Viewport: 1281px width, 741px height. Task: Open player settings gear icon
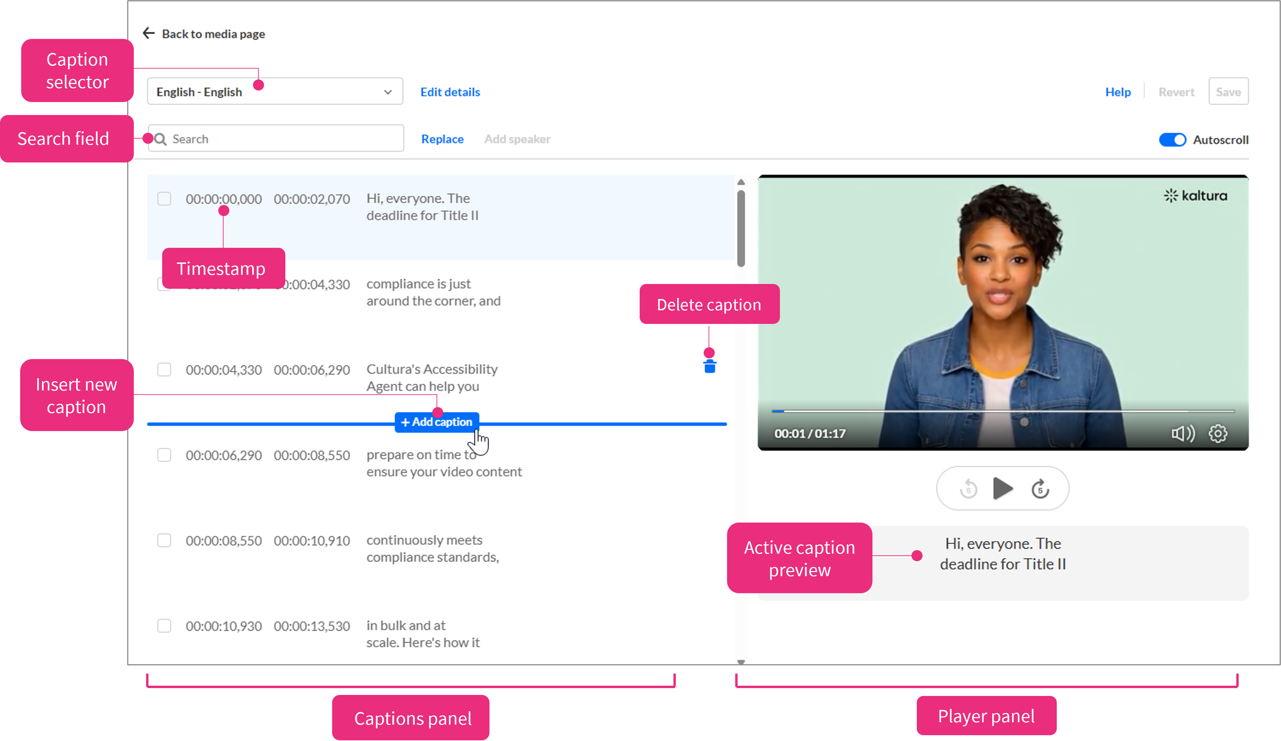1218,433
